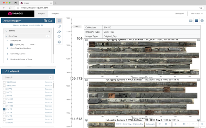The width and height of the screenshot is (206, 128).
Task: Open the folder icon in Active Imagery header
Action: (x=50, y=21)
